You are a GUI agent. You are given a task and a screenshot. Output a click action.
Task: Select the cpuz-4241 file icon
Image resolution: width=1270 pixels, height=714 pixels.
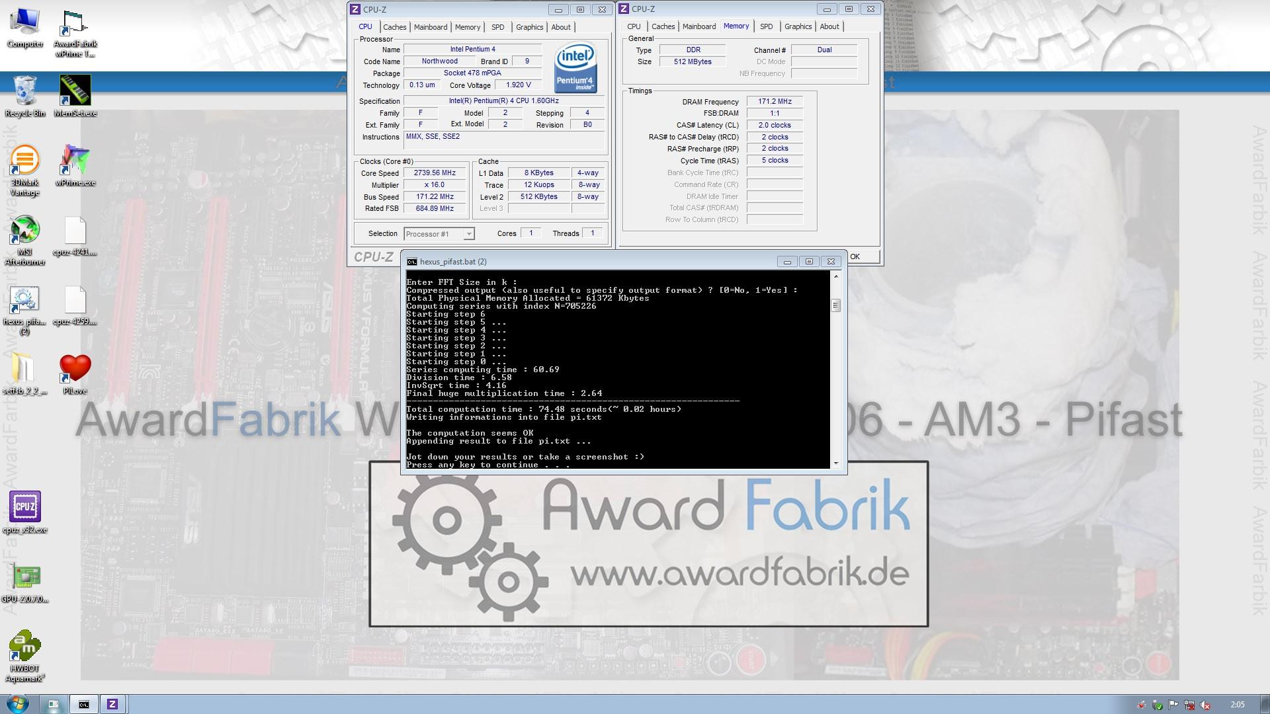tap(75, 237)
